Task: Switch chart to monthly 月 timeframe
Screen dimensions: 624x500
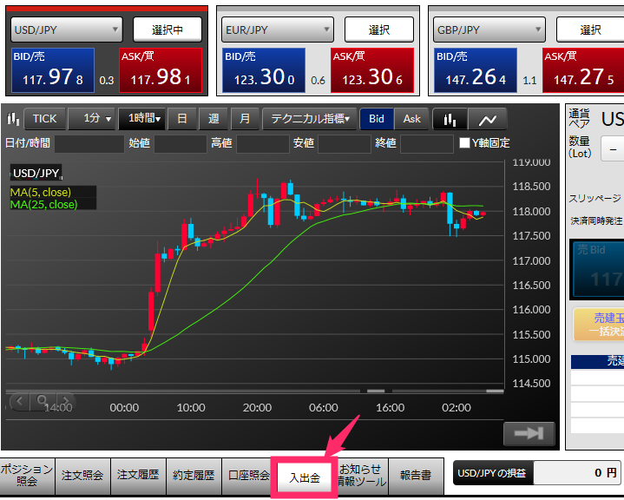Action: (x=245, y=119)
